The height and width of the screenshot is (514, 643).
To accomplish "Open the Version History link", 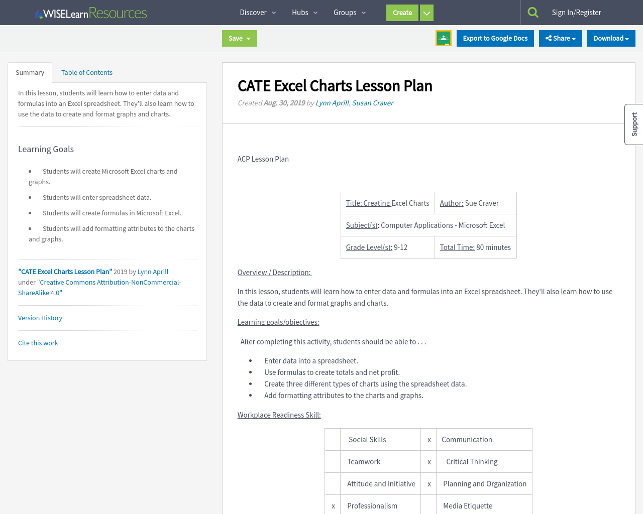I will [x=40, y=318].
